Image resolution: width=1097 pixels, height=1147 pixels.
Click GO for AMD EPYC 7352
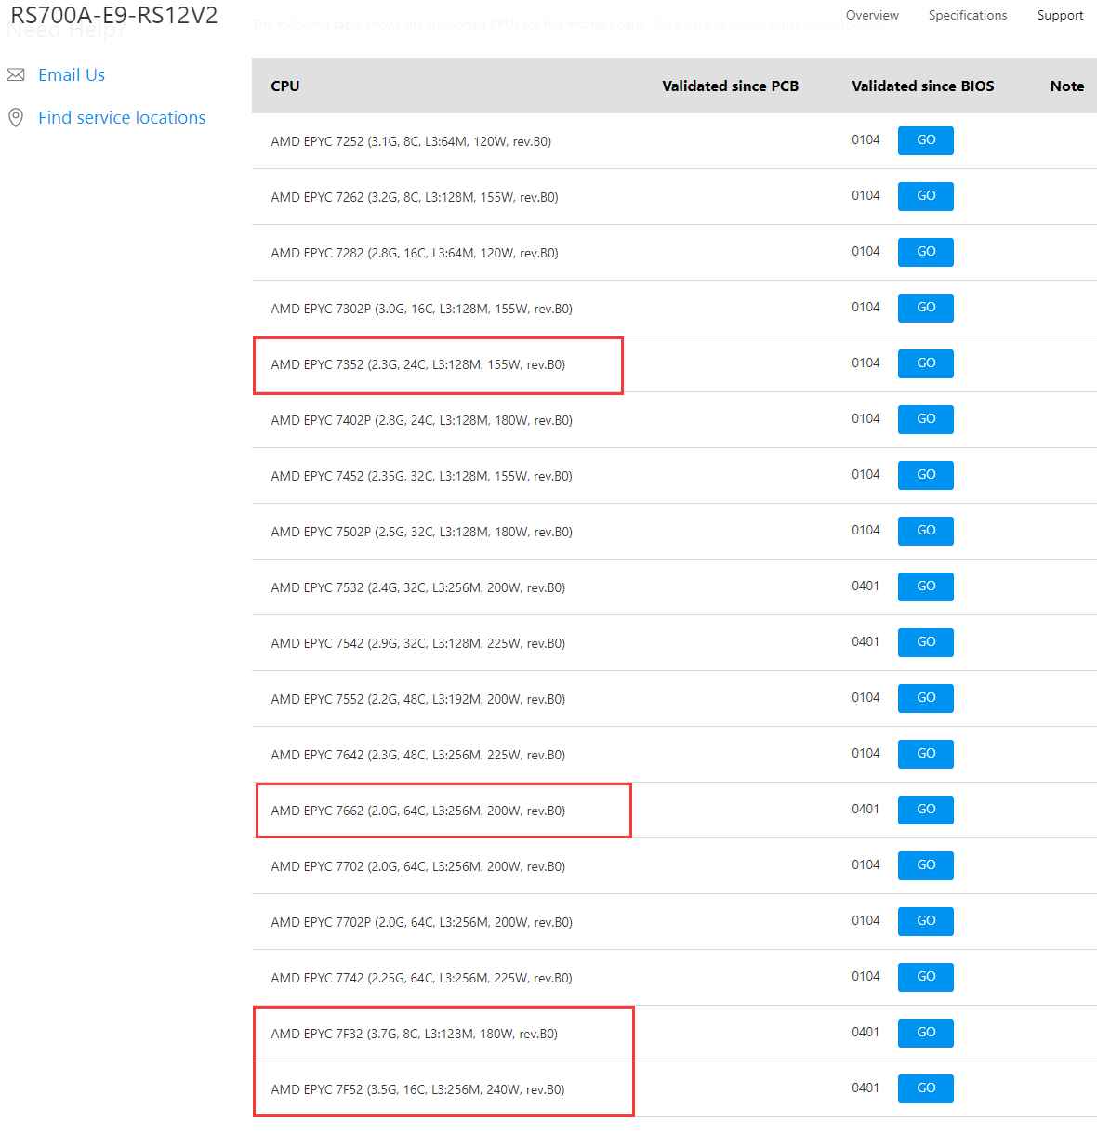pyautogui.click(x=926, y=363)
